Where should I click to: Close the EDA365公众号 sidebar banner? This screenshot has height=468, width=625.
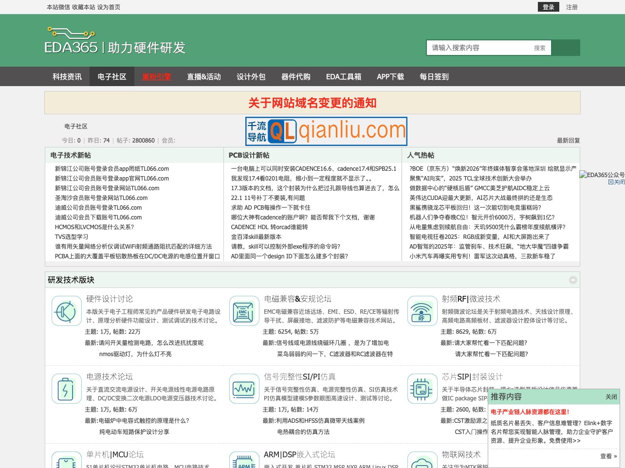(x=614, y=181)
